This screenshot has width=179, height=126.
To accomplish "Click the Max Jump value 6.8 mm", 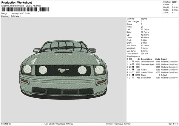I will [144, 51].
